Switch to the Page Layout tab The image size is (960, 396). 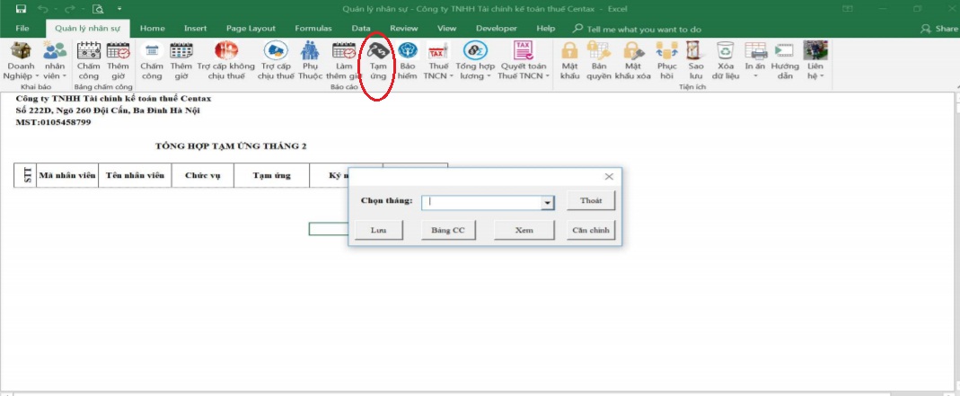coord(250,28)
